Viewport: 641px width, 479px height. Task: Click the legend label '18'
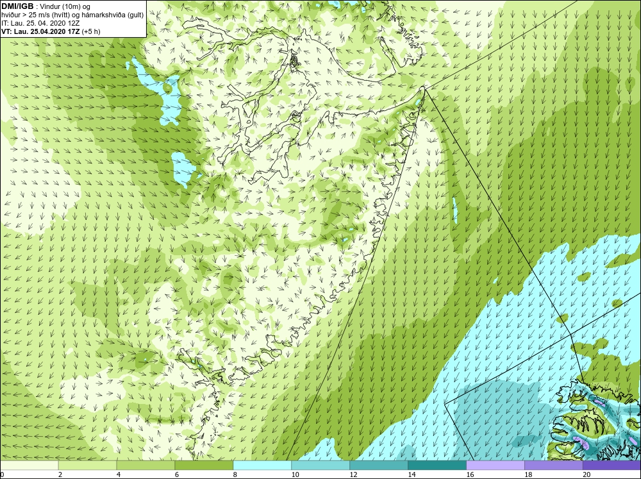click(528, 475)
